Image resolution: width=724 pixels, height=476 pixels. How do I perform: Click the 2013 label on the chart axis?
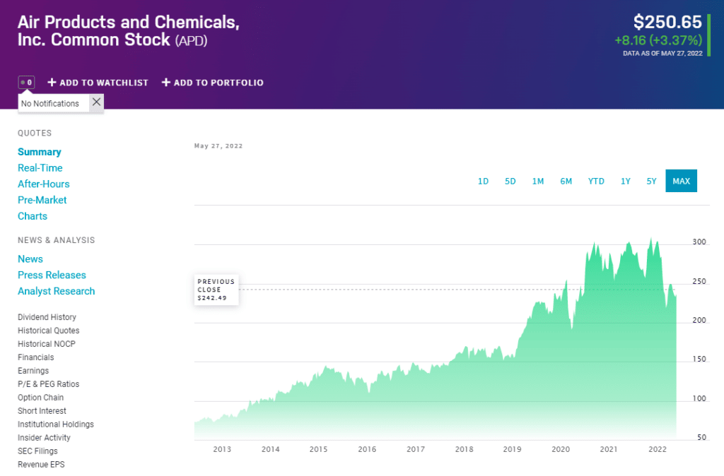pos(222,449)
